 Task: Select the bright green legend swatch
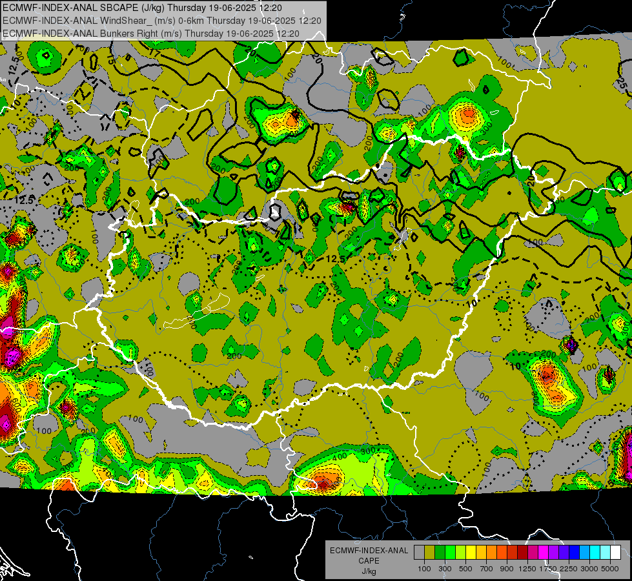point(450,553)
